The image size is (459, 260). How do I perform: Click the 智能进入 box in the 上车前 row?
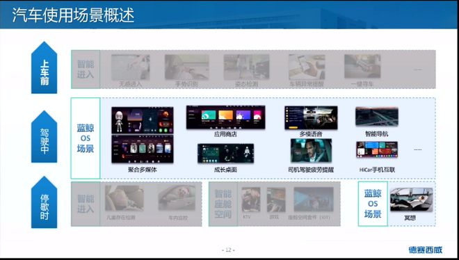86,70
